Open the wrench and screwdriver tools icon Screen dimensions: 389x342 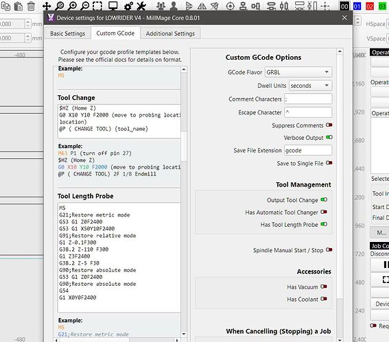(141, 6)
